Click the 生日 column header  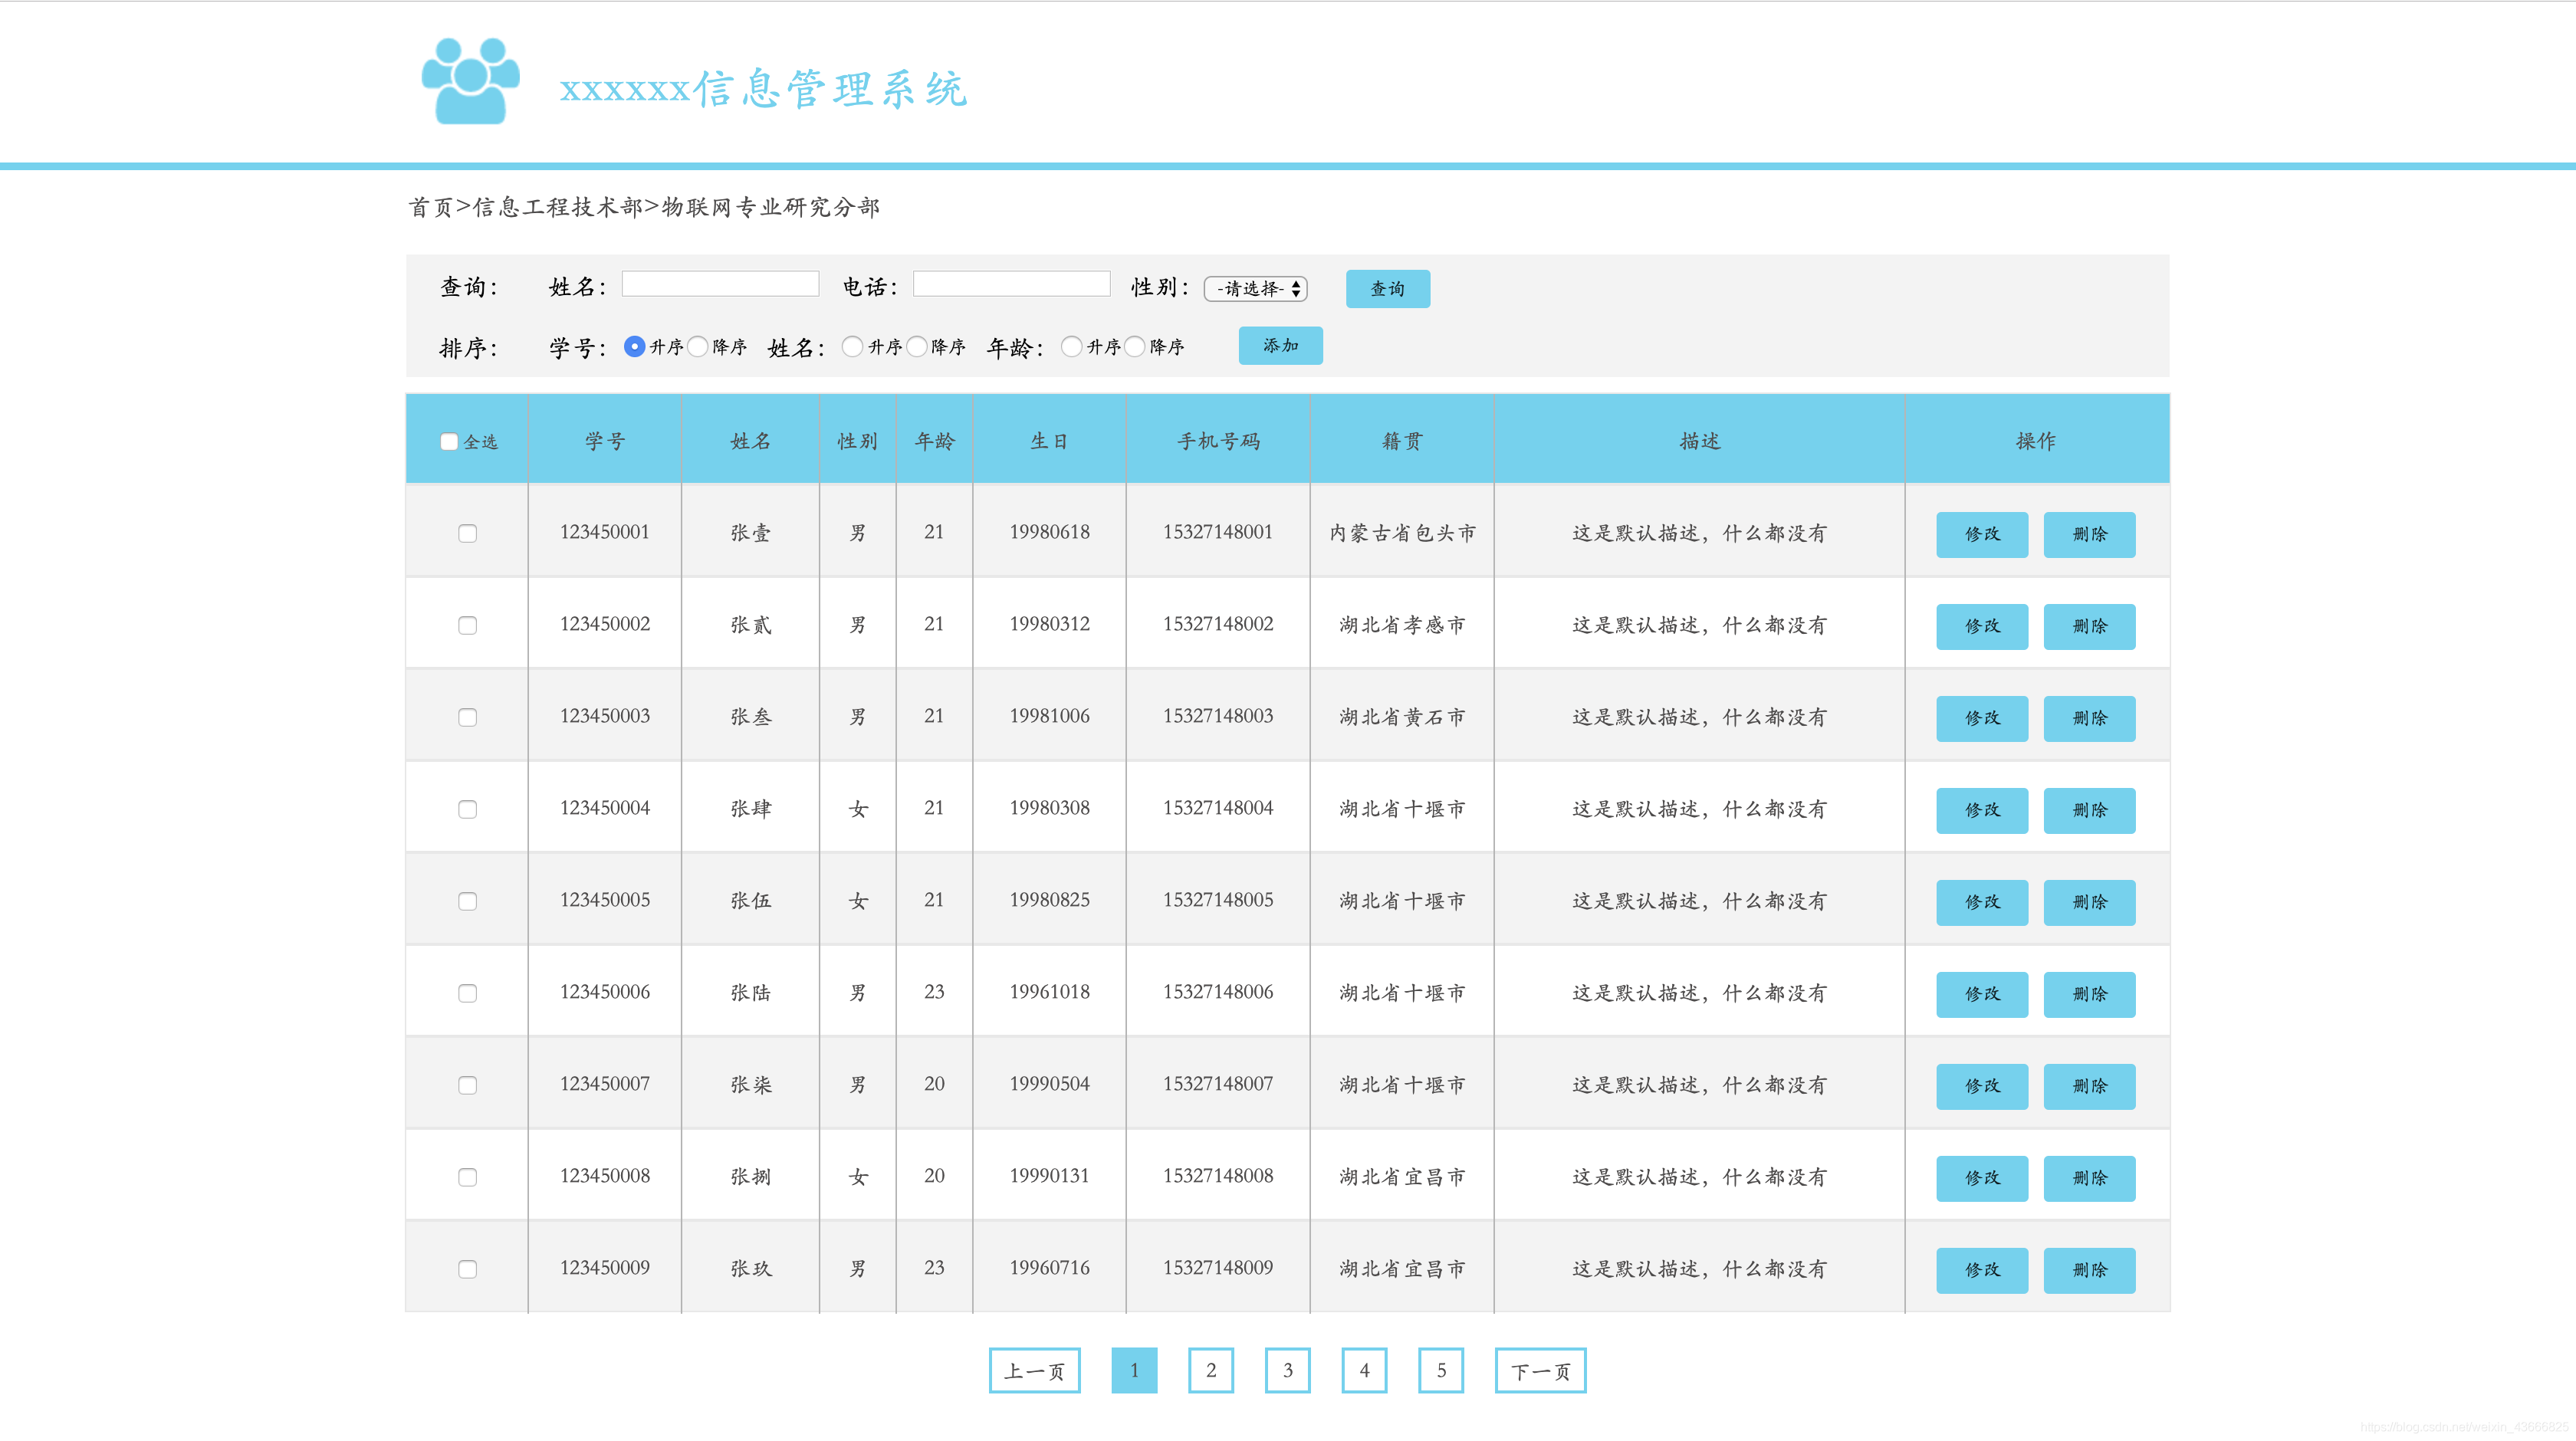(x=1049, y=441)
